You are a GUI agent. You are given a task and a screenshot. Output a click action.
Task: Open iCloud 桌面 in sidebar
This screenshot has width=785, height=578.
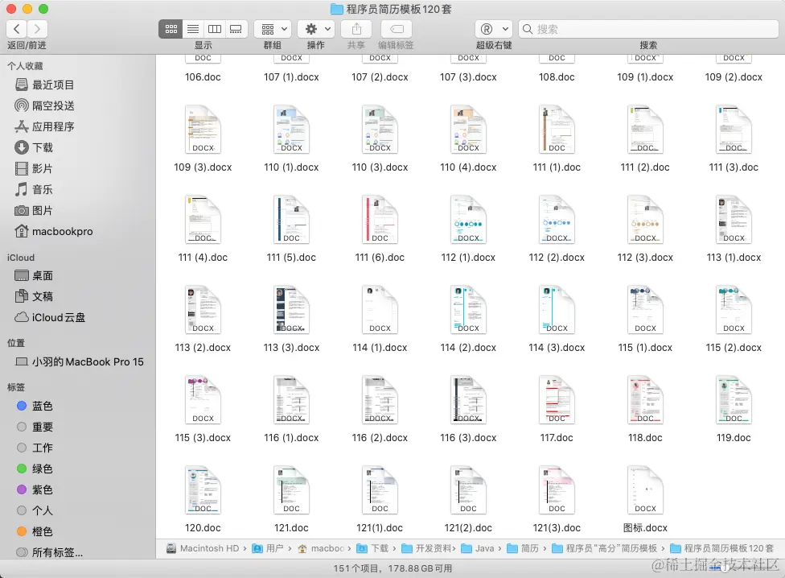[x=34, y=276]
